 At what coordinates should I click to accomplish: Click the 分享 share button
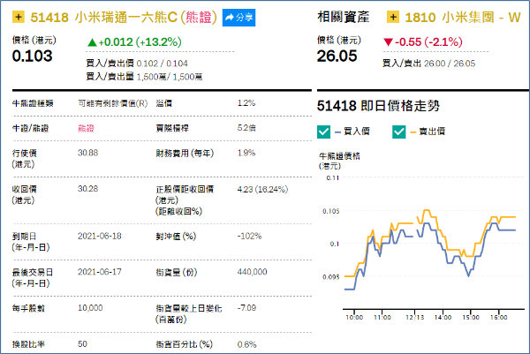click(238, 18)
